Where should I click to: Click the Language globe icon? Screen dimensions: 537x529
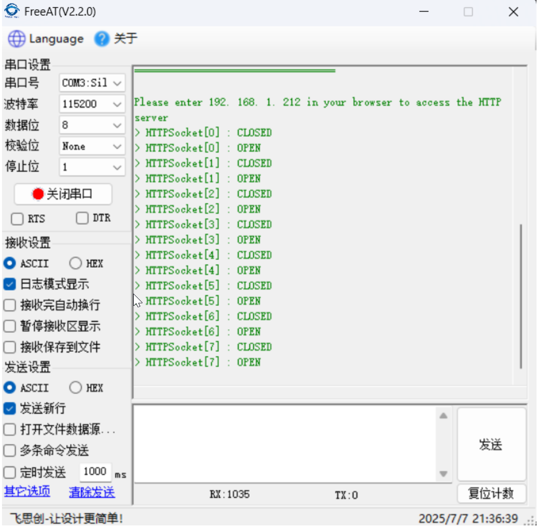16,39
